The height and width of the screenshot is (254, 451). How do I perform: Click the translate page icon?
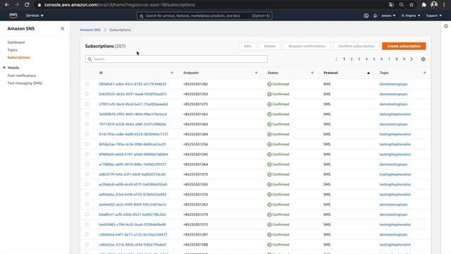click(x=391, y=5)
